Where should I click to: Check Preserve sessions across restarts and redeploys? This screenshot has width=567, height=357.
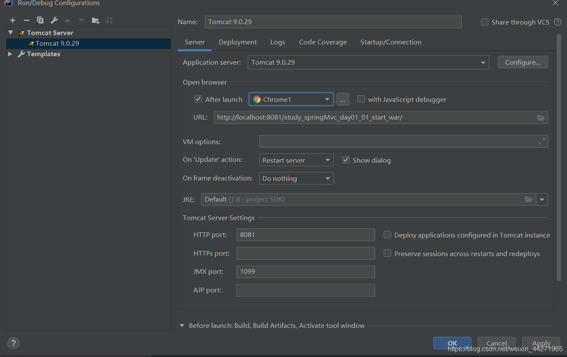tap(387, 253)
